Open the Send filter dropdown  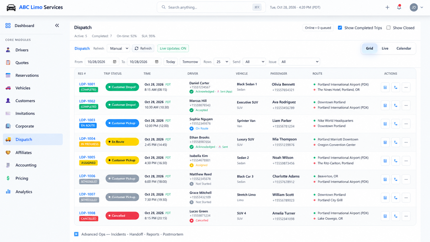click(254, 62)
